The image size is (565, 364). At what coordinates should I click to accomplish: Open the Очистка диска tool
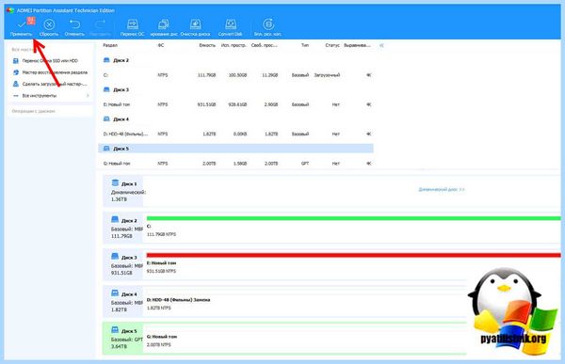tap(195, 27)
